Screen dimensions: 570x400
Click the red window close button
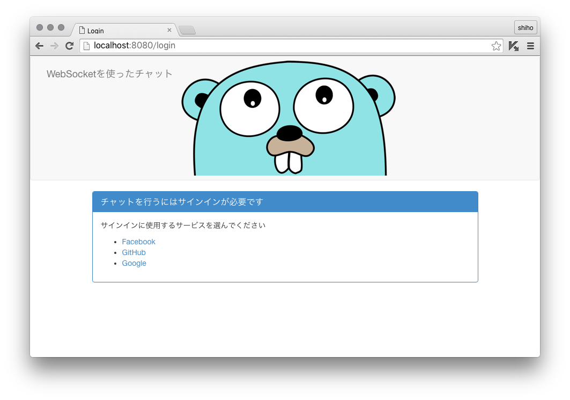click(x=40, y=27)
